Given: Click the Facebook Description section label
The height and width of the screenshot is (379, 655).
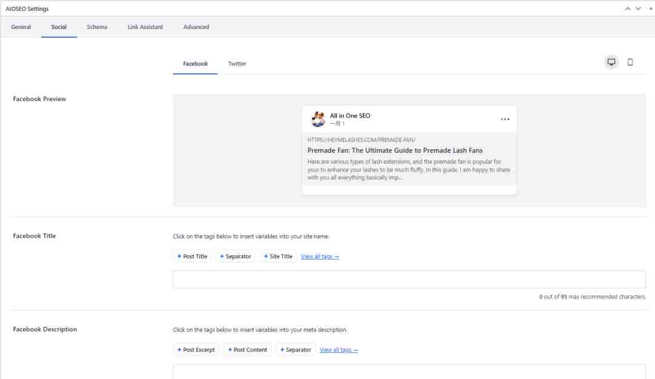Looking at the screenshot, I should pos(45,329).
